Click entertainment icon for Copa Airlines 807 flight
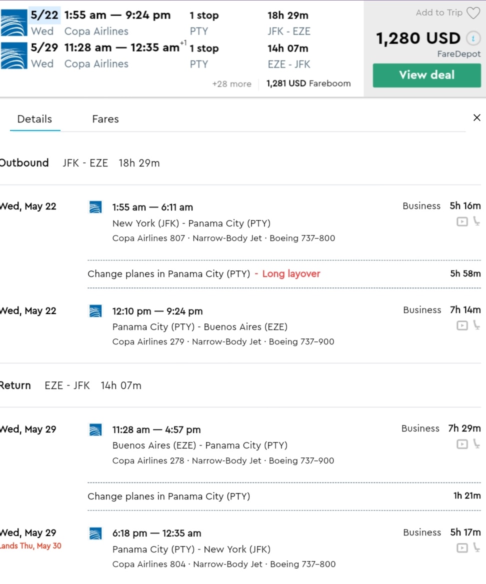 pyautogui.click(x=462, y=221)
